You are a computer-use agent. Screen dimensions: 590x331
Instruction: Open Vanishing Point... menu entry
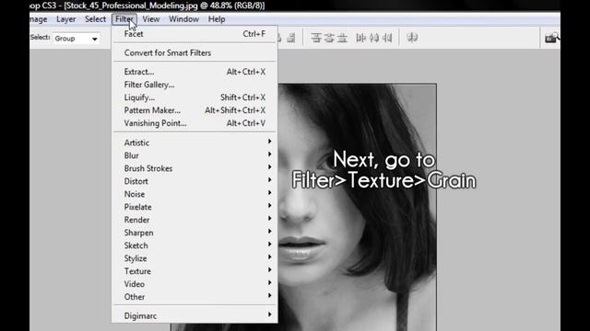[x=195, y=123]
